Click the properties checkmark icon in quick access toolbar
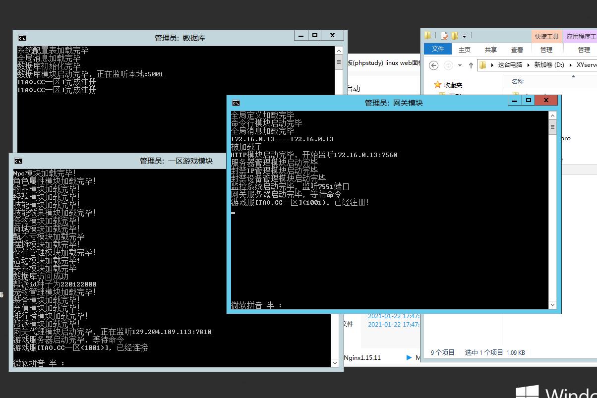597x398 pixels. point(444,36)
